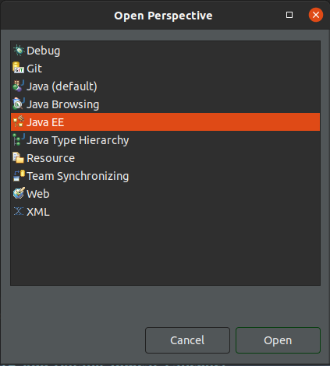
Task: Click the Web perspective globe icon
Action: pos(19,193)
